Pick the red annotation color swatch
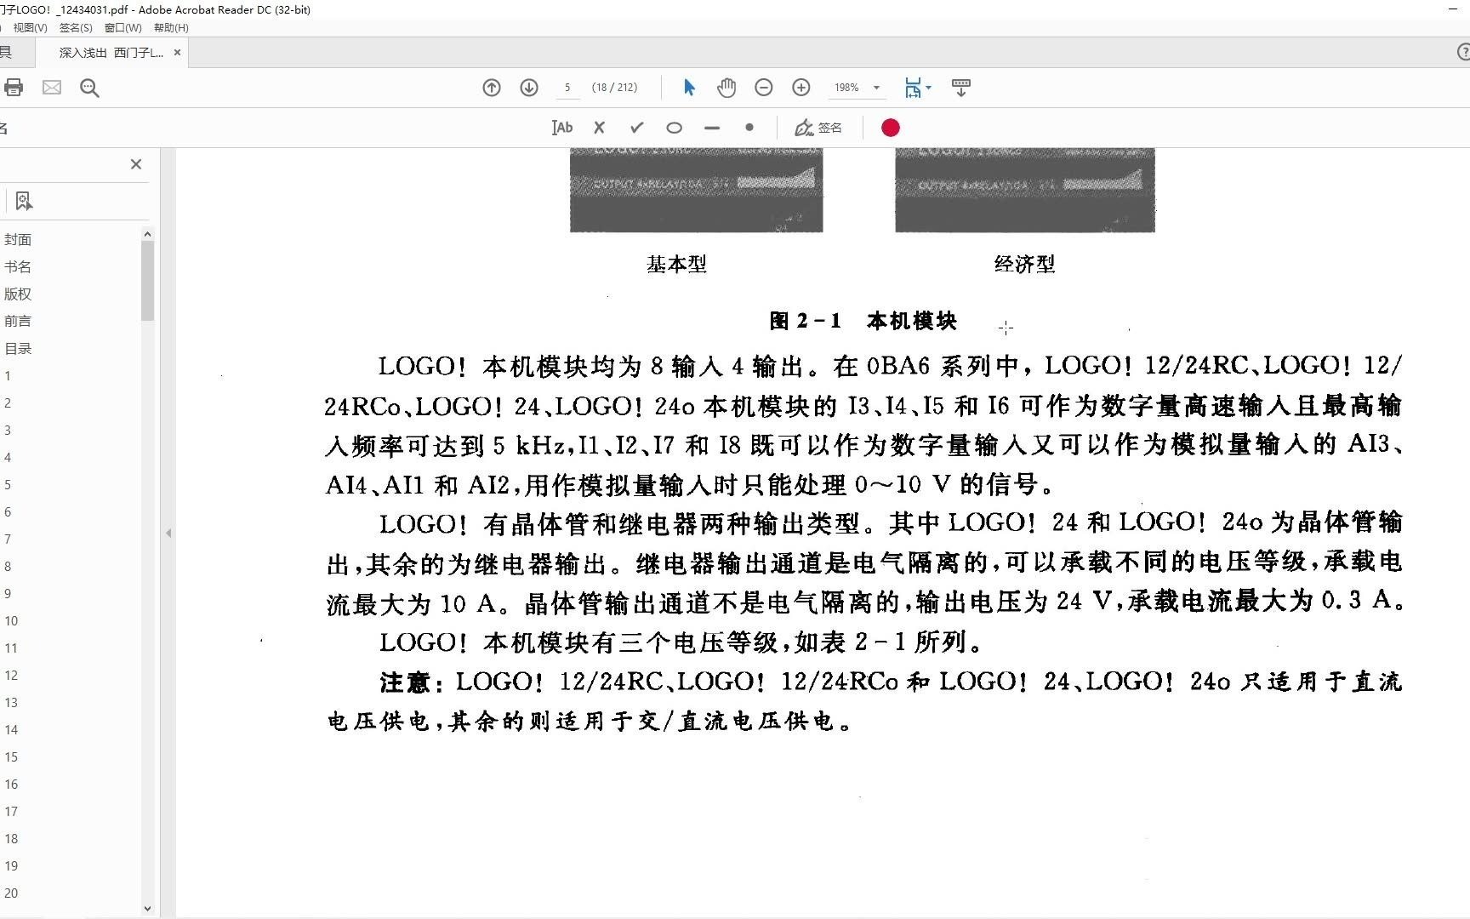This screenshot has height=919, width=1470. coord(890,127)
